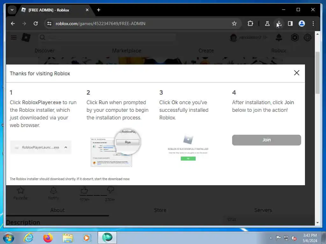Screen dimensions: 326x244
Task: Expand the RobloxPlayerLauncher.exe download chevron
Action: 66,147
